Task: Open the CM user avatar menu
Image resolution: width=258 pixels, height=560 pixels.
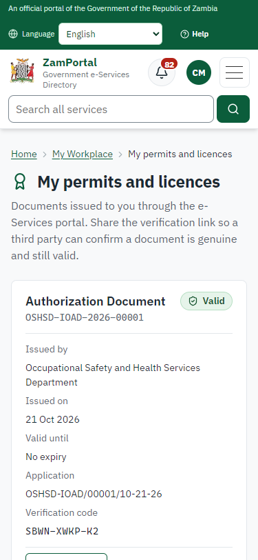Action: click(x=199, y=72)
